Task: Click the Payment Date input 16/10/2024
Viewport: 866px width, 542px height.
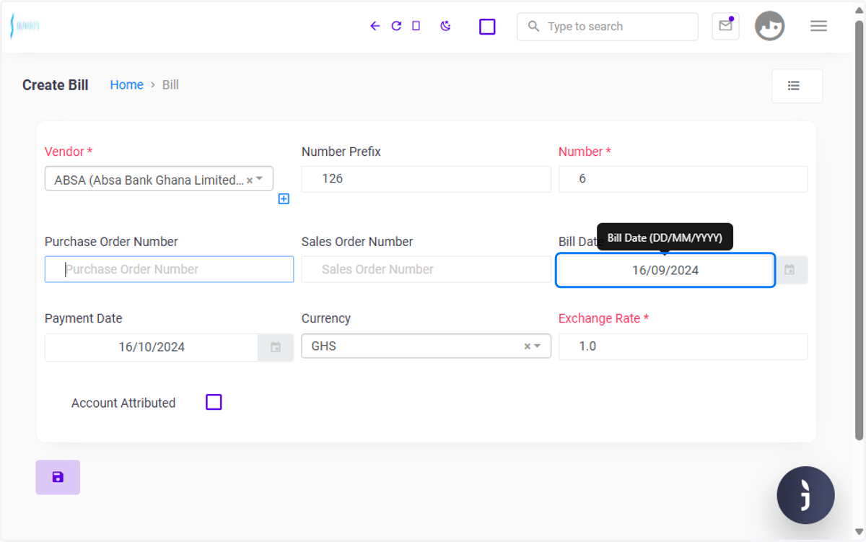Action: (152, 347)
